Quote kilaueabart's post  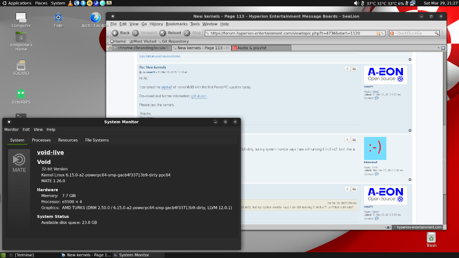point(354,140)
